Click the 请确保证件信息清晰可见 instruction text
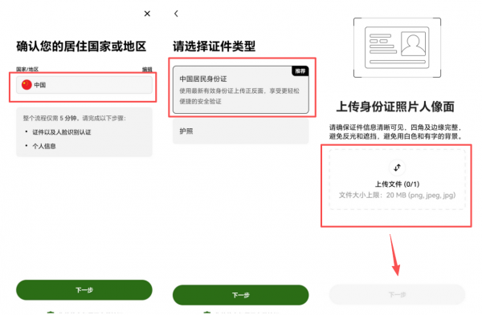The height and width of the screenshot is (315, 482). coord(396,132)
